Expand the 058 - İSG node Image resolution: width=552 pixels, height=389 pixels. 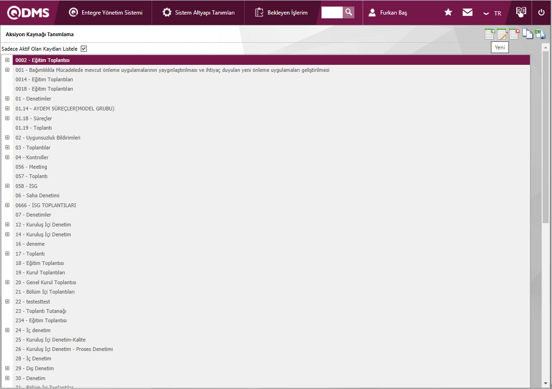point(7,186)
